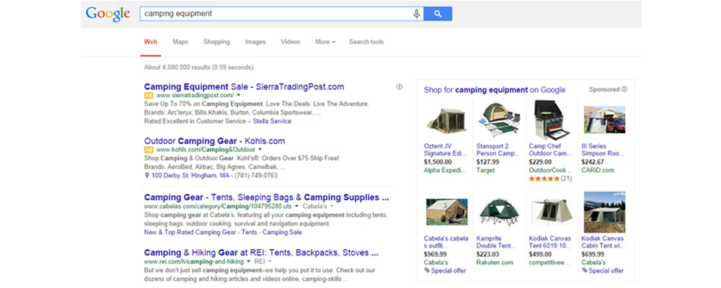The width and height of the screenshot is (721, 288).
Task: Click the $229.00 price text
Action: coord(540,162)
